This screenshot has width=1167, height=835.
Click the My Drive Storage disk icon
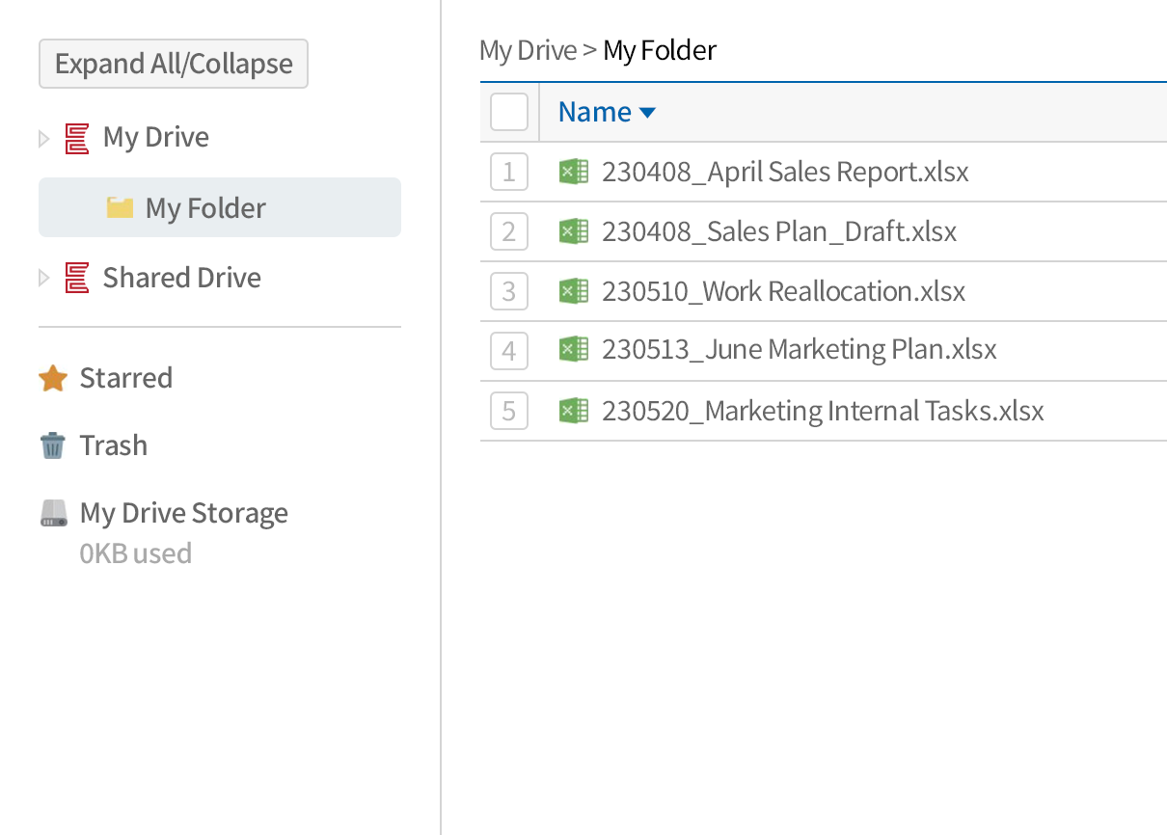point(54,514)
